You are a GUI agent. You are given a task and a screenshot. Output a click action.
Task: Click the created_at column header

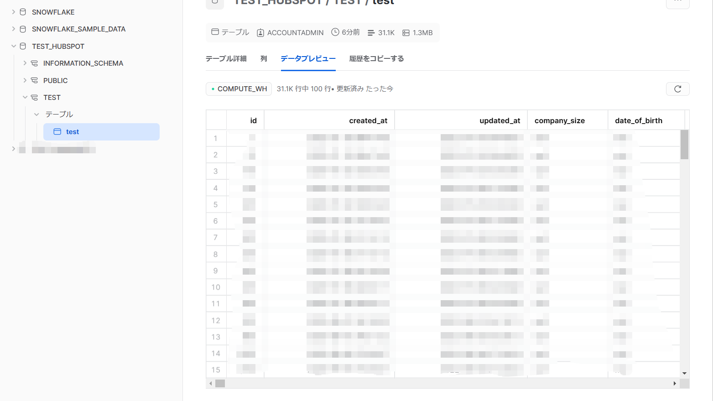coord(368,121)
